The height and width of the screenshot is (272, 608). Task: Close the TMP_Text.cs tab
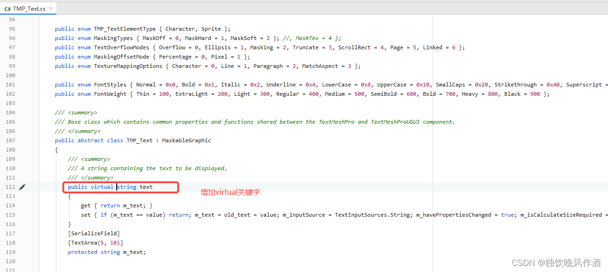[51, 8]
